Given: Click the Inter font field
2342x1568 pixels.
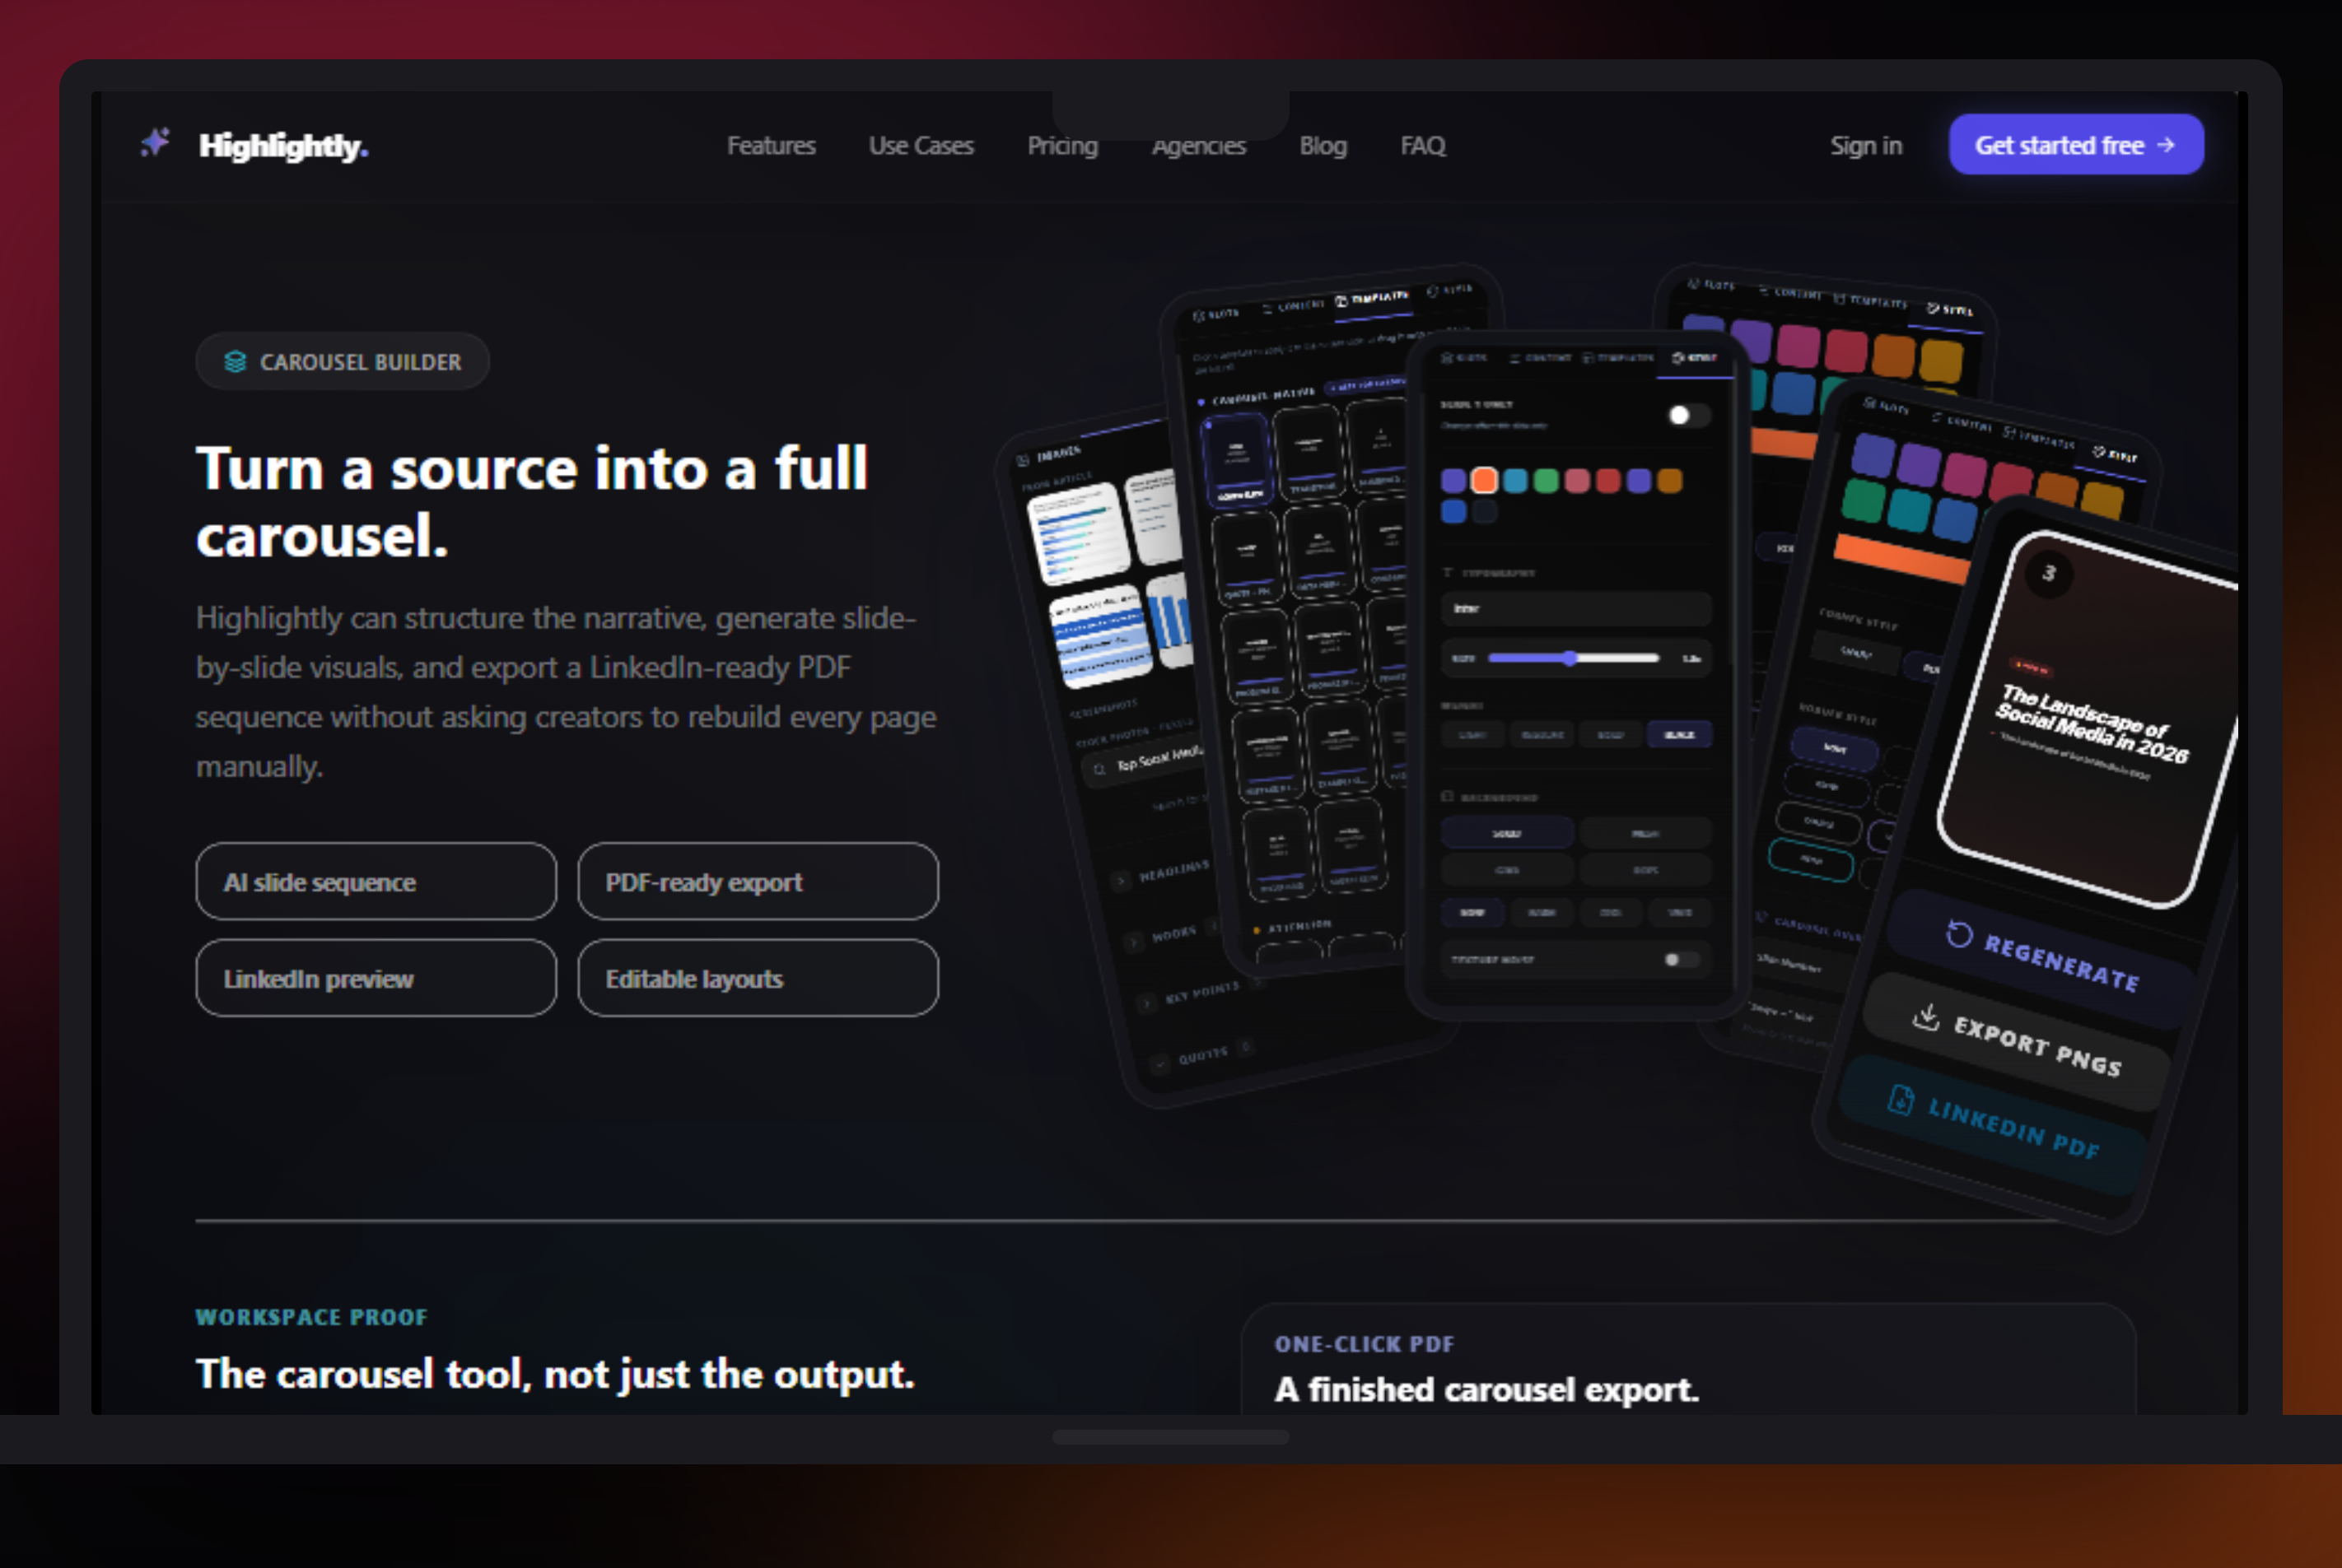Looking at the screenshot, I should [1575, 608].
